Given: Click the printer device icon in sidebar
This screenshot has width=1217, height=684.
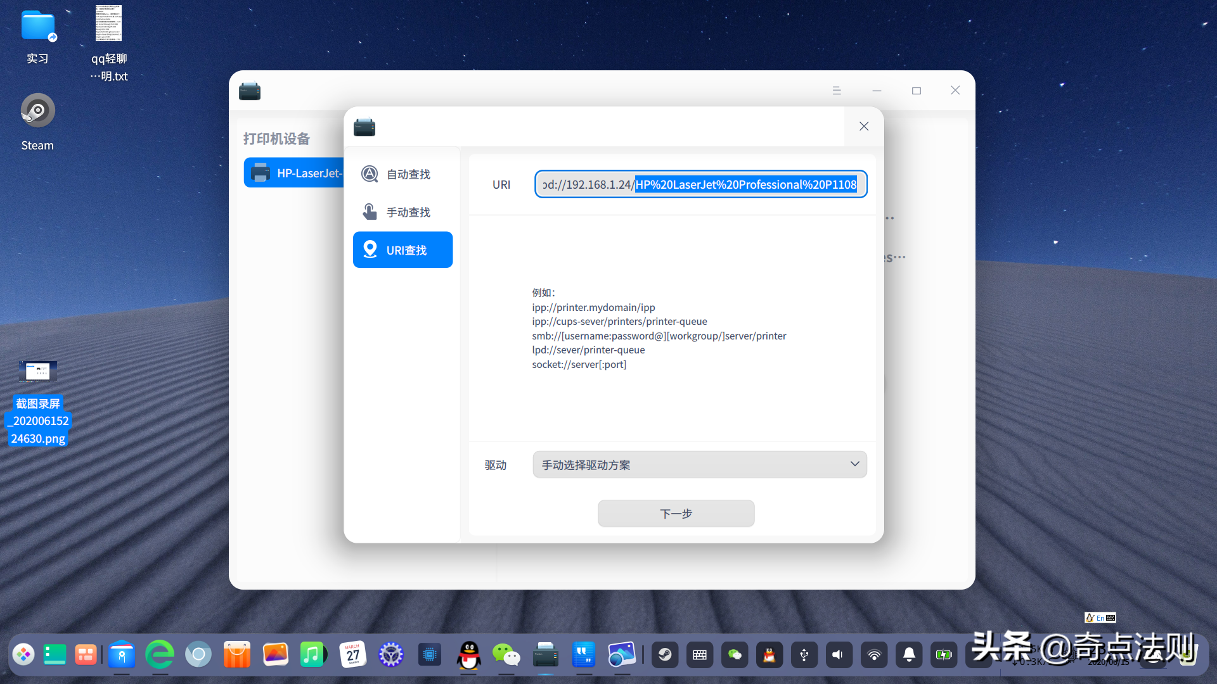Looking at the screenshot, I should tap(261, 172).
